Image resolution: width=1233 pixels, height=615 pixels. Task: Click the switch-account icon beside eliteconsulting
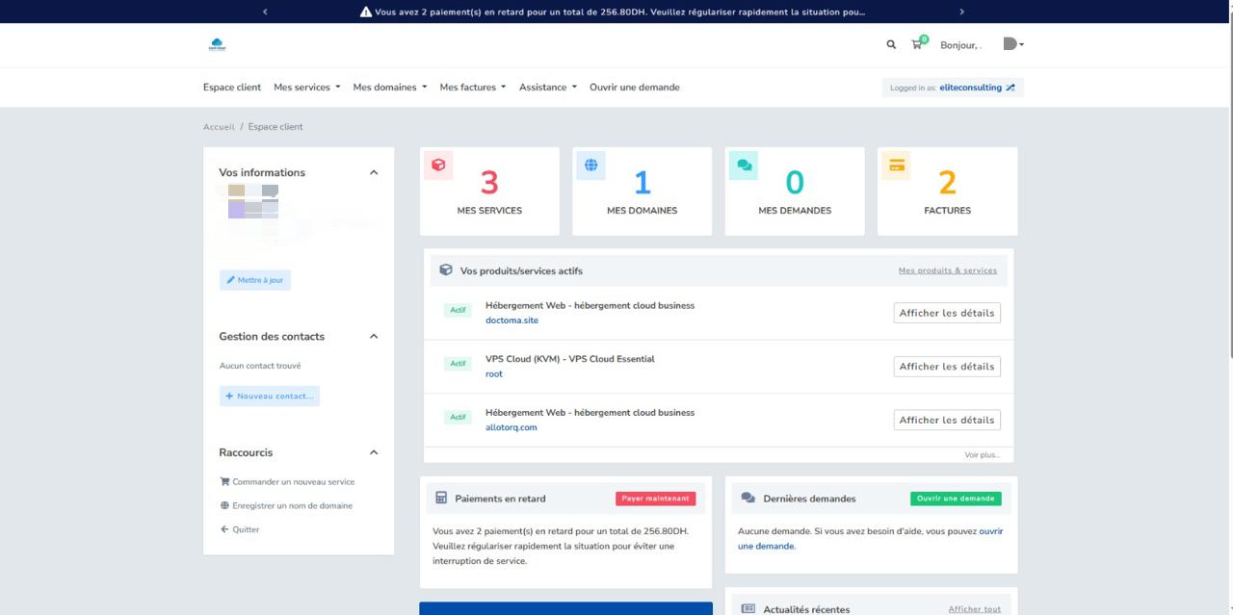tap(1010, 88)
